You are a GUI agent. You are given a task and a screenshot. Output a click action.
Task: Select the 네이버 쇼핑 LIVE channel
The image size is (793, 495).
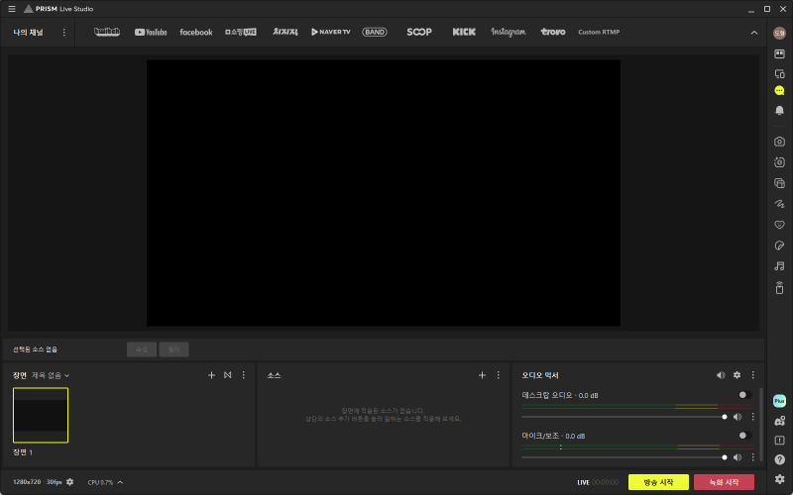241,32
